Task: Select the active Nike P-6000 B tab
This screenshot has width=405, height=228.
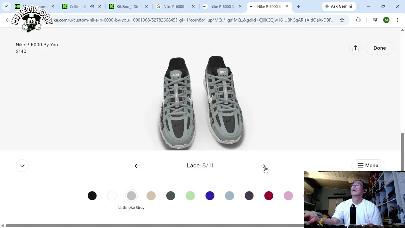Action: point(269,6)
